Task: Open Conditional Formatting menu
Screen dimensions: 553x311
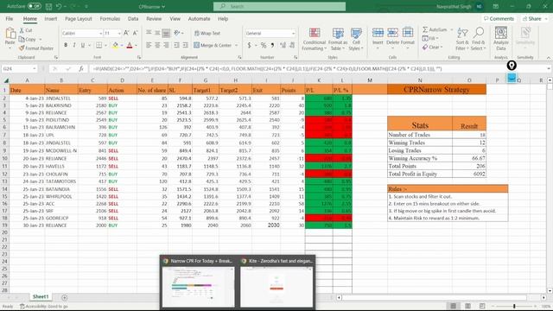Action: coord(315,39)
